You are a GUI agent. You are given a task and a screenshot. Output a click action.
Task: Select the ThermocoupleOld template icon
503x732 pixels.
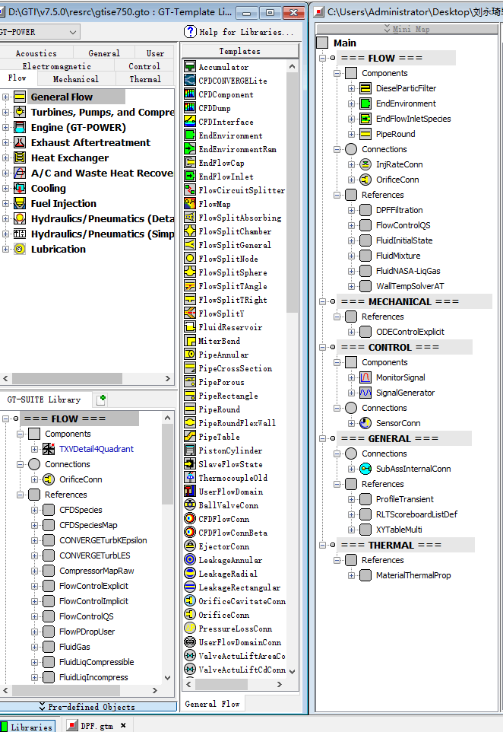190,477
